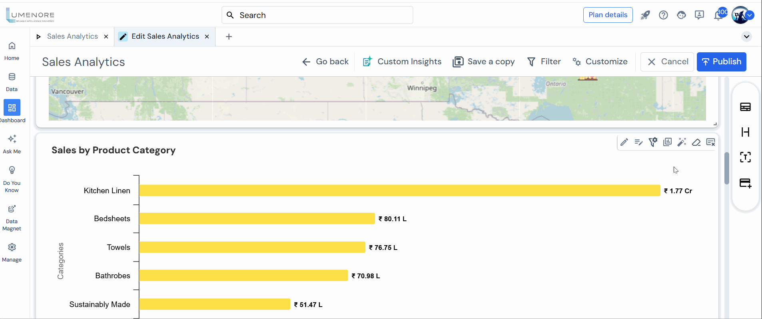Open the Customize options
Image resolution: width=762 pixels, height=319 pixels.
(600, 61)
